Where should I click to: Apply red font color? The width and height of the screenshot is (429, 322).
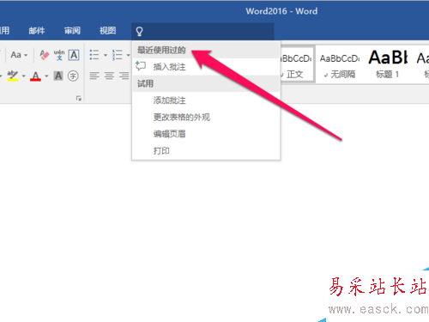(35, 76)
